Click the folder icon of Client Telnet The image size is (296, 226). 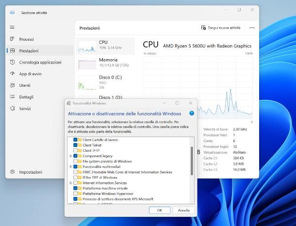[x=80, y=145]
